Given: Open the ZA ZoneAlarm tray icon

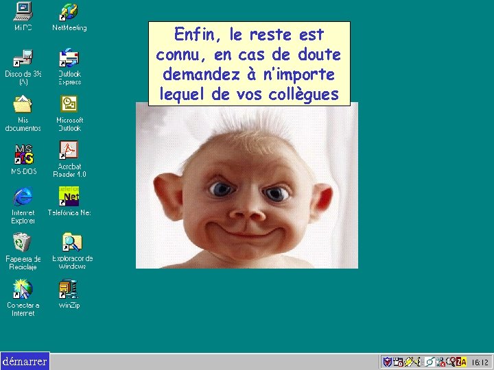Looking at the screenshot, I should coord(461,362).
